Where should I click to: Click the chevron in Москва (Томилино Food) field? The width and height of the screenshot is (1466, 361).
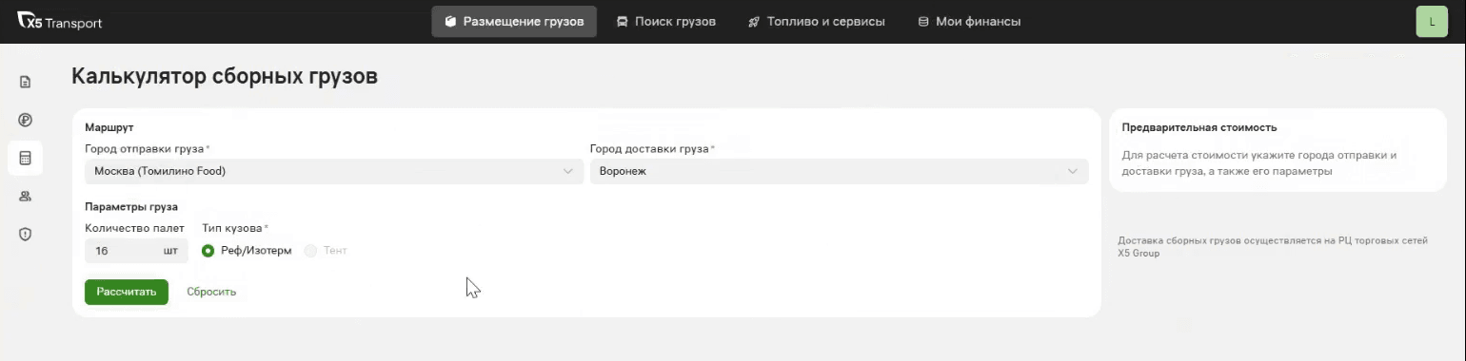pos(568,171)
